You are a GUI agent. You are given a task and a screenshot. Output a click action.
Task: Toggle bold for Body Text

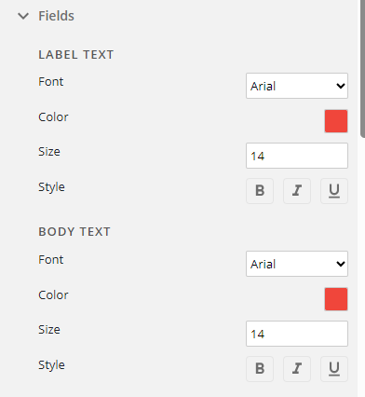[x=260, y=369]
